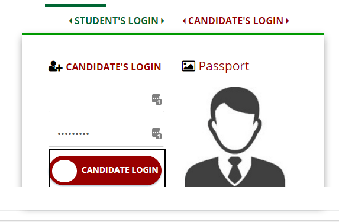Click the passport placeholder avatar image

(x=235, y=137)
